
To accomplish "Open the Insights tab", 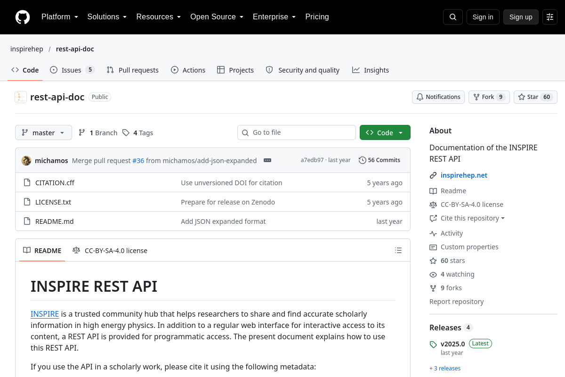I will click(x=371, y=70).
